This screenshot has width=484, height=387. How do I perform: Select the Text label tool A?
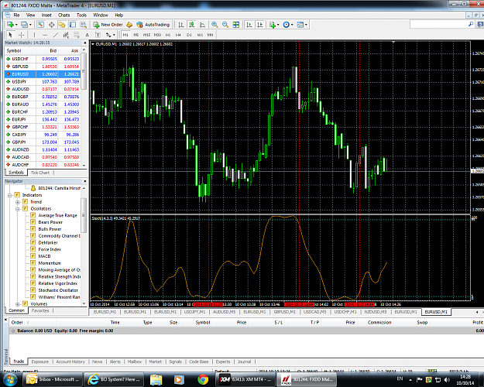tap(87, 35)
